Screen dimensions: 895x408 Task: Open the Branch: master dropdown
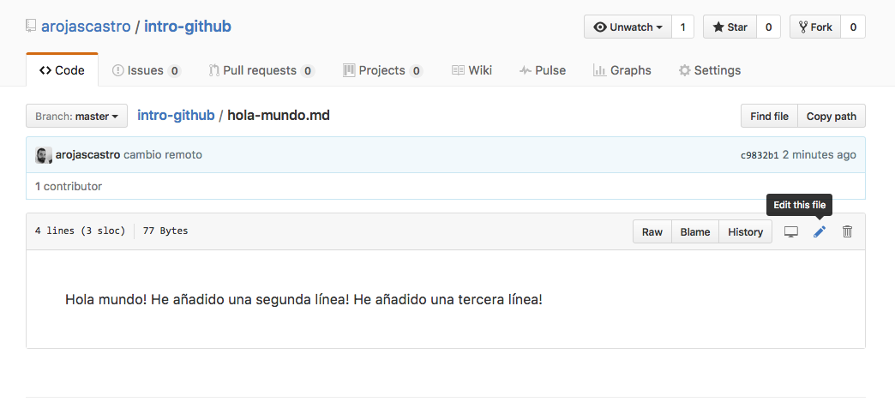coord(76,116)
